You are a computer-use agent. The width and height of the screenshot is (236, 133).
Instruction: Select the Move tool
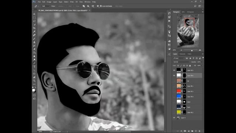[x=34, y=14]
